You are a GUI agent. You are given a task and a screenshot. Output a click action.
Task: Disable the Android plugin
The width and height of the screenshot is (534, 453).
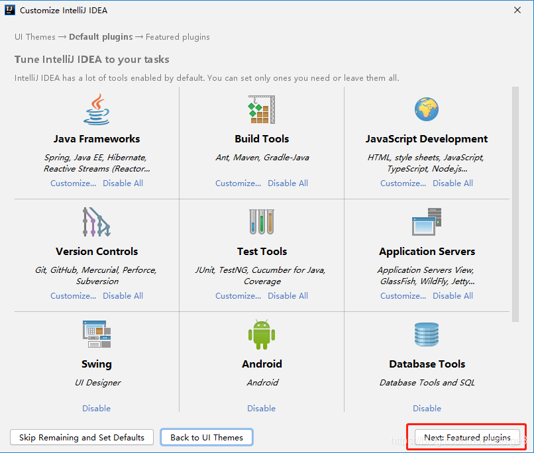pos(262,408)
